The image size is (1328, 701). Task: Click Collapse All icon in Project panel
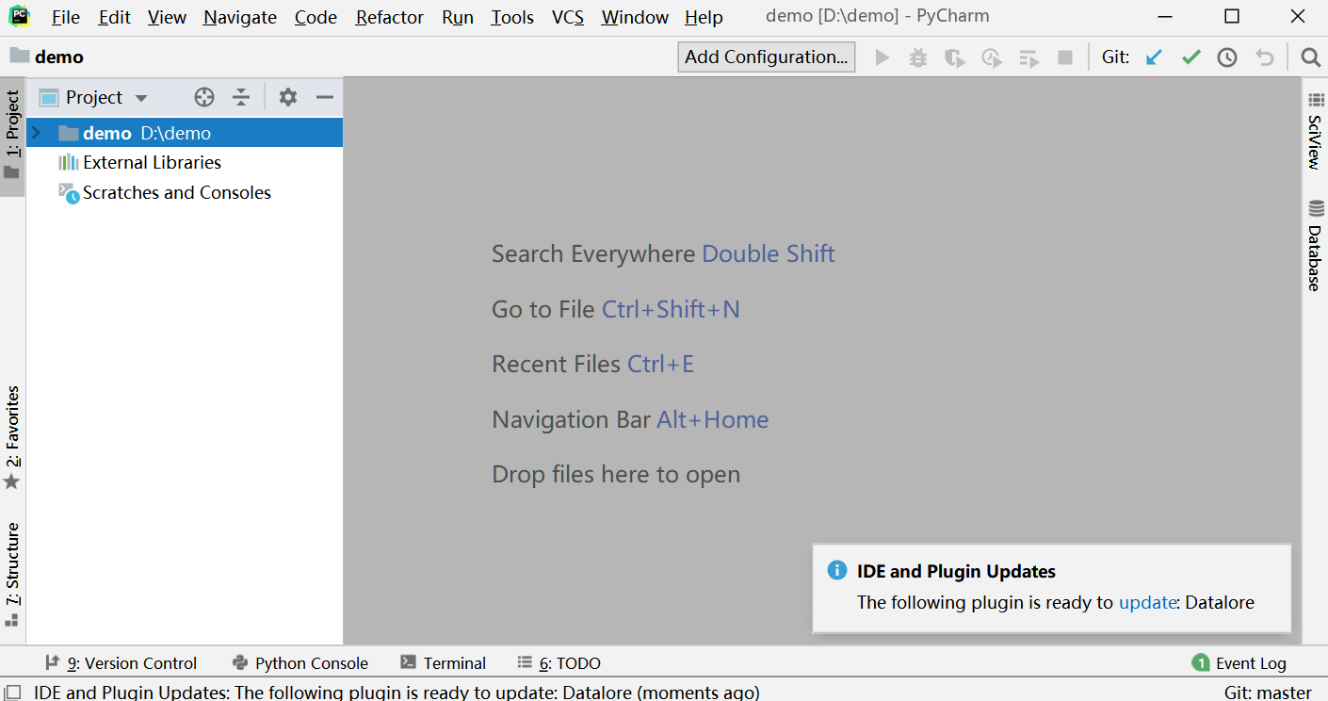pos(241,97)
